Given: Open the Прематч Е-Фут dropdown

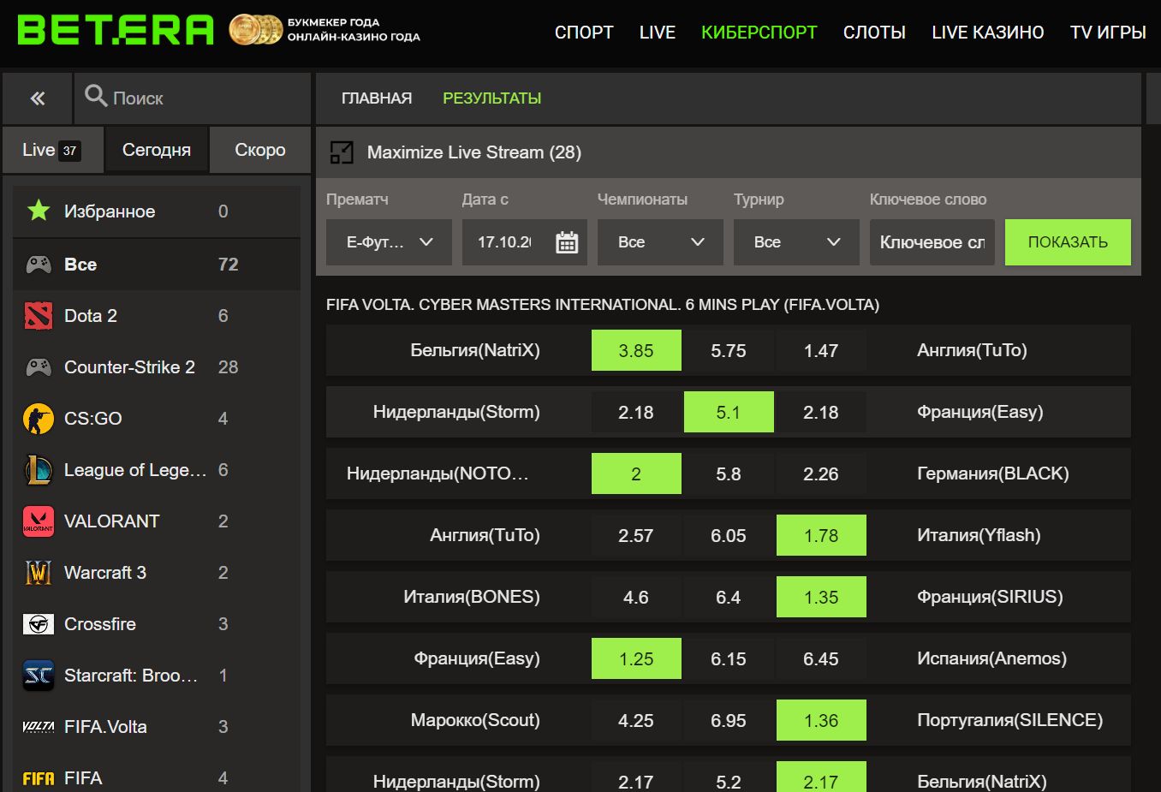Looking at the screenshot, I should tap(389, 242).
